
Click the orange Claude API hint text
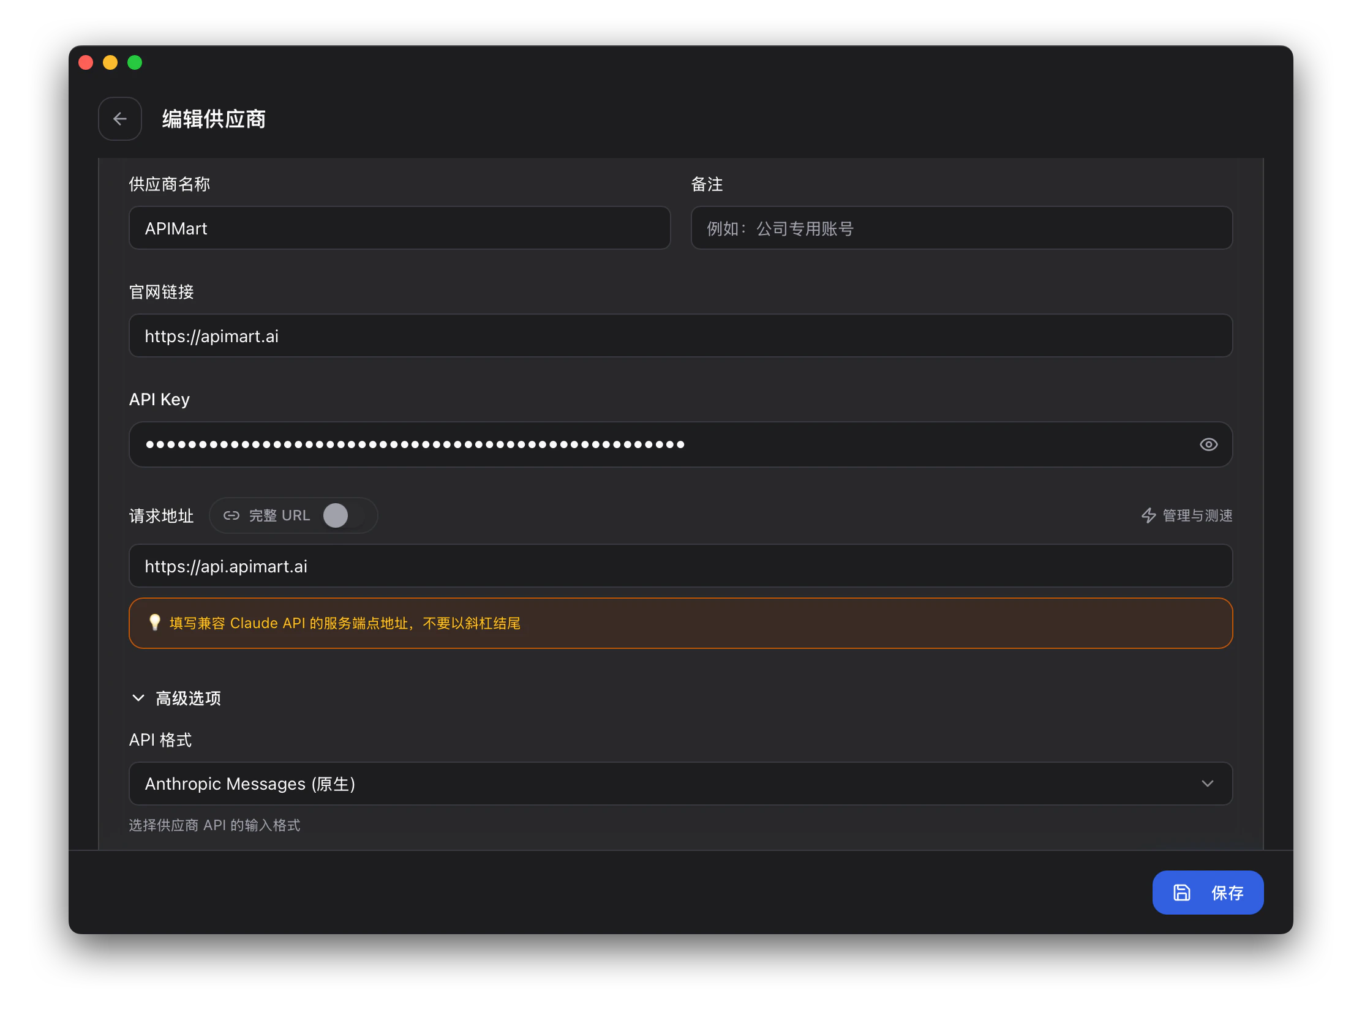click(x=345, y=623)
